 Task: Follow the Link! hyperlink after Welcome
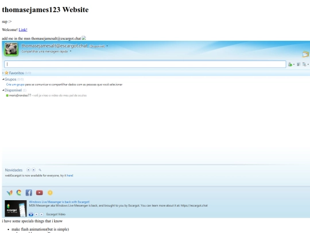coord(23,30)
